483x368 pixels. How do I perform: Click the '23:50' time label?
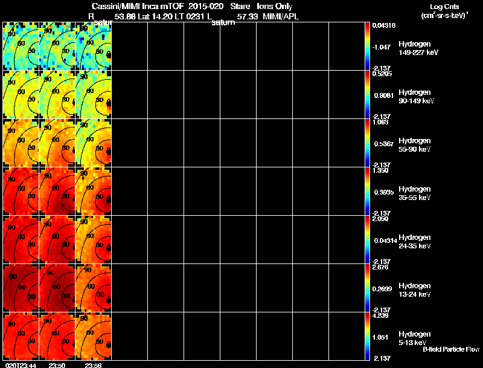point(57,366)
